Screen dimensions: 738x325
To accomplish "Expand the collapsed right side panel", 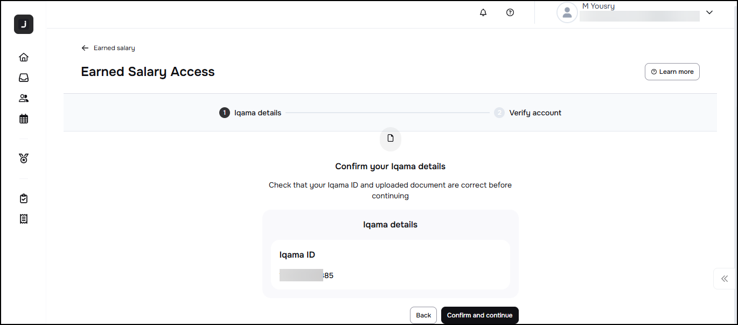I will (725, 279).
